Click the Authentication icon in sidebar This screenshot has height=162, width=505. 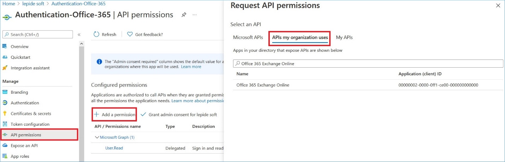(5, 103)
